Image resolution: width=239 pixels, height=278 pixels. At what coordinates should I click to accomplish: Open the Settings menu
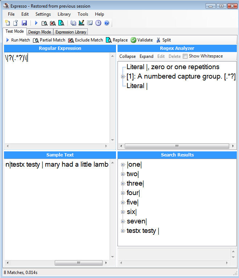coord(43,14)
